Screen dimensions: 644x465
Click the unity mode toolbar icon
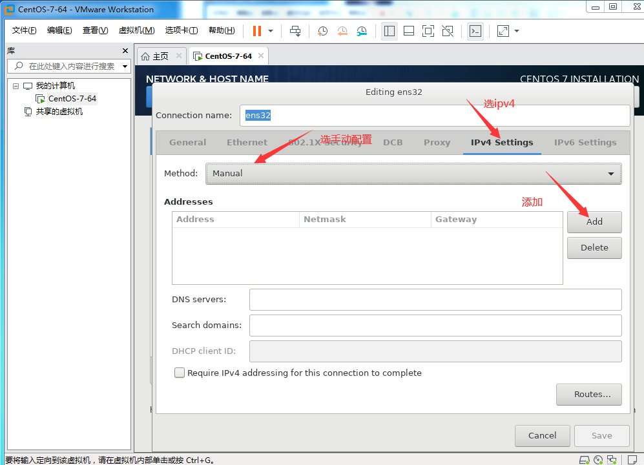[447, 31]
